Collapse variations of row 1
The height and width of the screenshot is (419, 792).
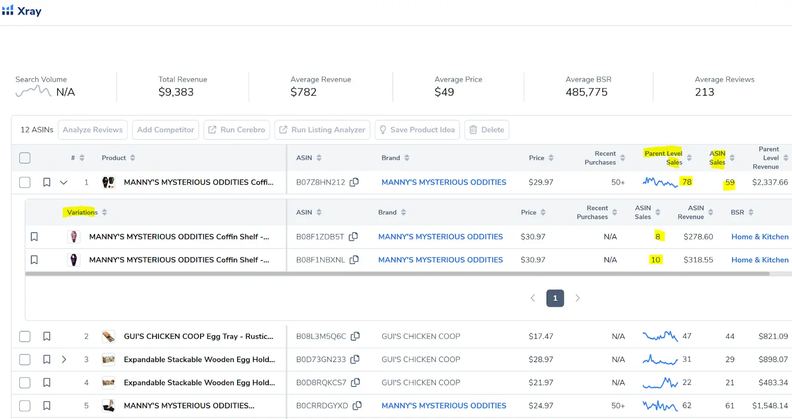point(63,182)
